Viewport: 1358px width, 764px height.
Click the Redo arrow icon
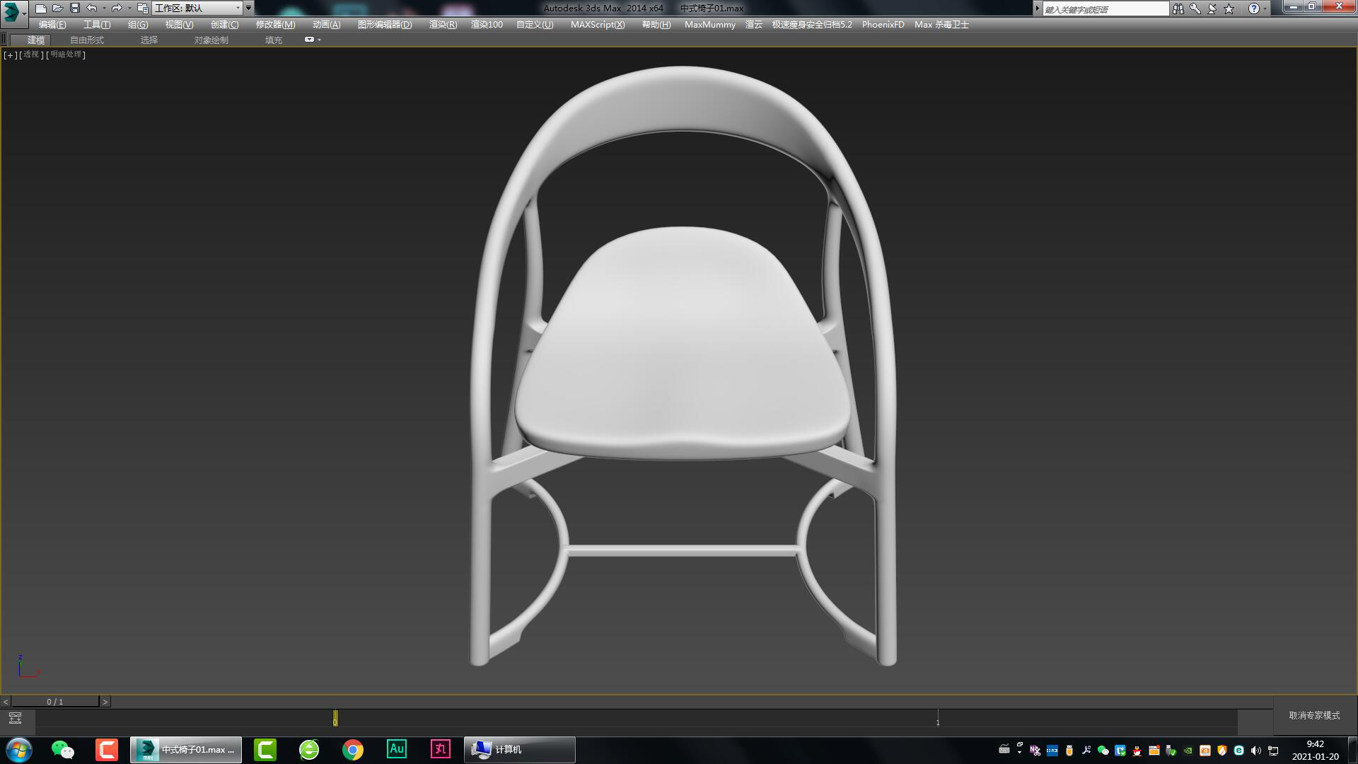tap(115, 8)
